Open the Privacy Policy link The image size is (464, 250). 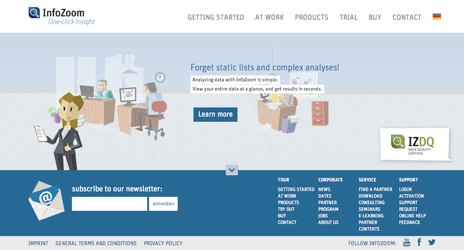coord(163,244)
